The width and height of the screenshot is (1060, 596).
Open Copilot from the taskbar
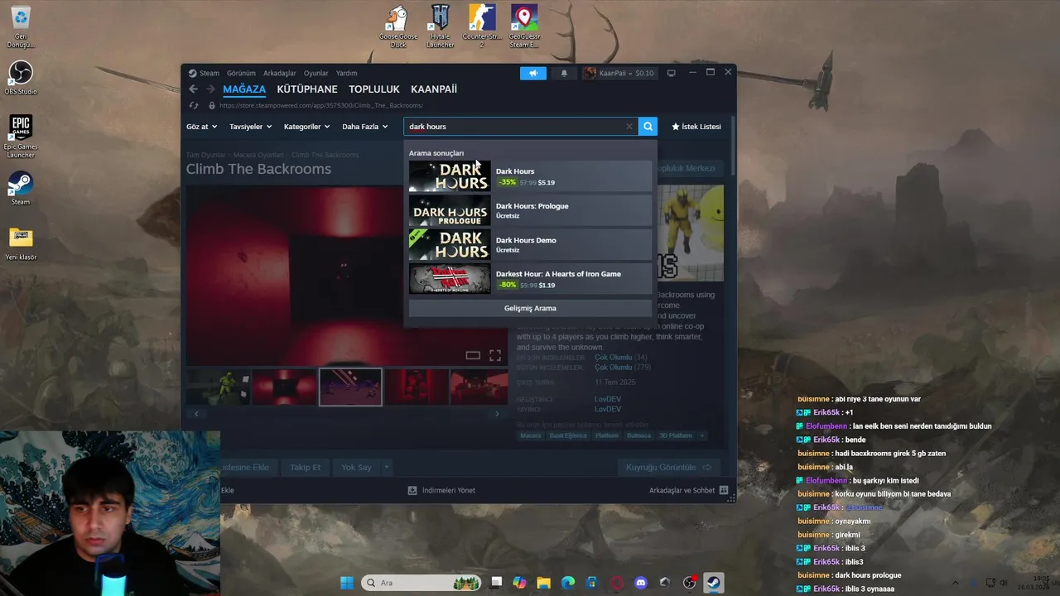(x=519, y=583)
